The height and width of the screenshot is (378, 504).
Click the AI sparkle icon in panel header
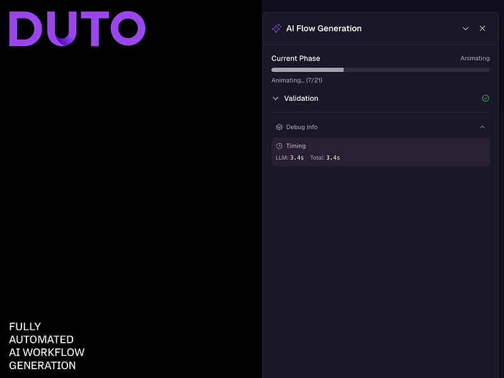[x=277, y=28]
